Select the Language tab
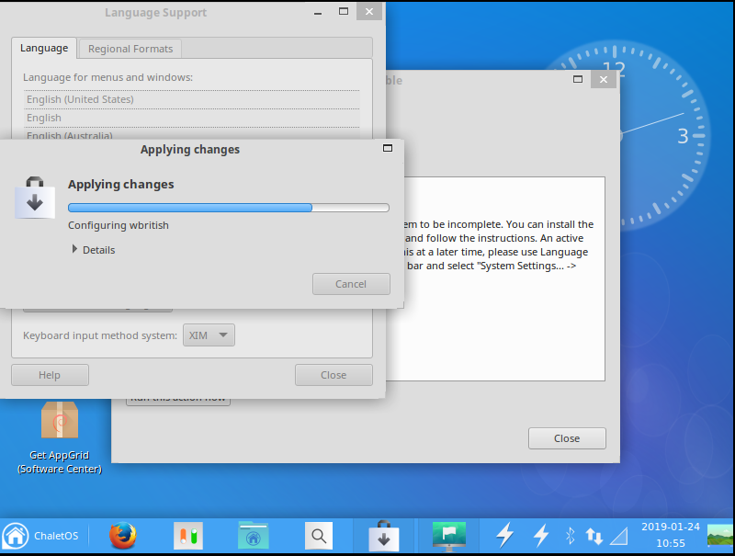 click(x=44, y=49)
